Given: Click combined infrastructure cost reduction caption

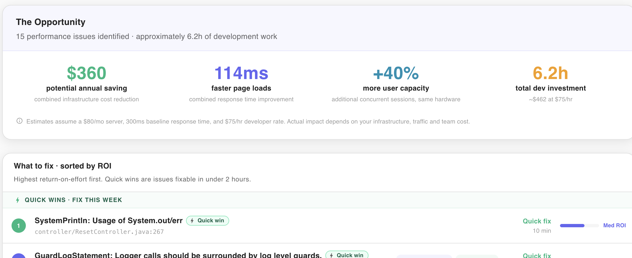Looking at the screenshot, I should (x=87, y=99).
